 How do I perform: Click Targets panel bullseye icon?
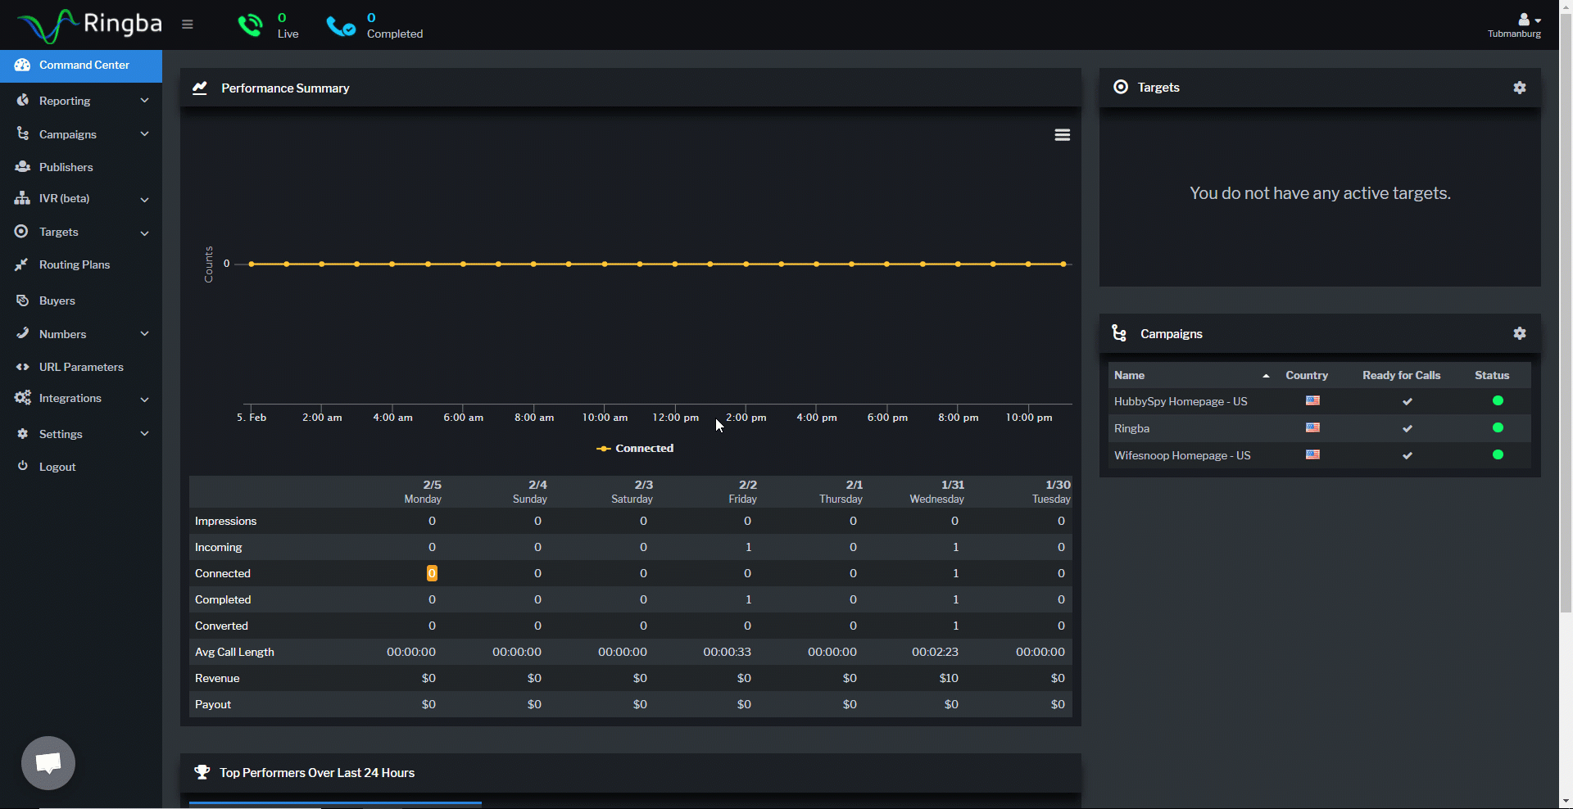1121,87
